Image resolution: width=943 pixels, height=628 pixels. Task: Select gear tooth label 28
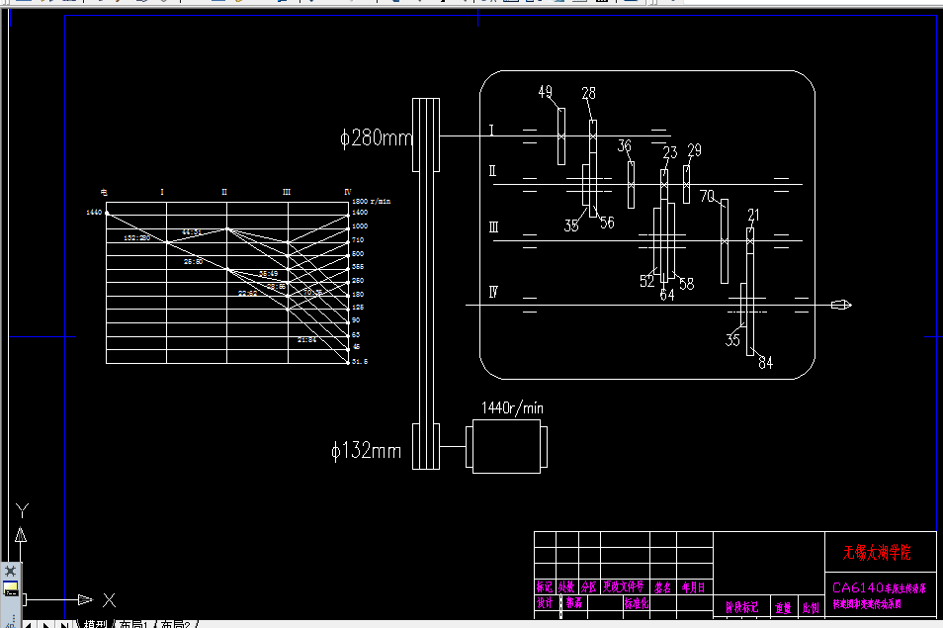[x=589, y=93]
